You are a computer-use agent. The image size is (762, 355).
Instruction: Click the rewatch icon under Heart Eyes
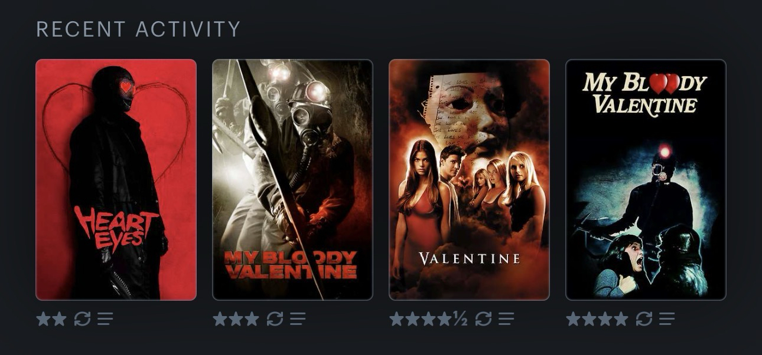click(x=82, y=319)
